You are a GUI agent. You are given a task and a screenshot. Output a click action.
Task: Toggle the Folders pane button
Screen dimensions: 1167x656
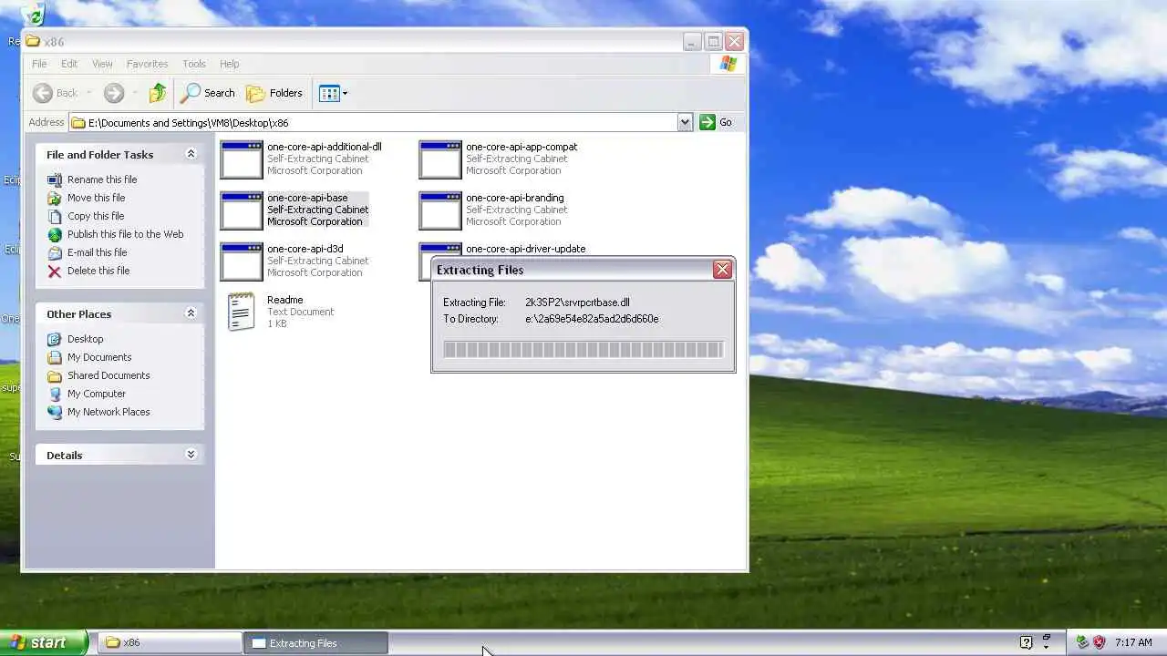pyautogui.click(x=274, y=93)
